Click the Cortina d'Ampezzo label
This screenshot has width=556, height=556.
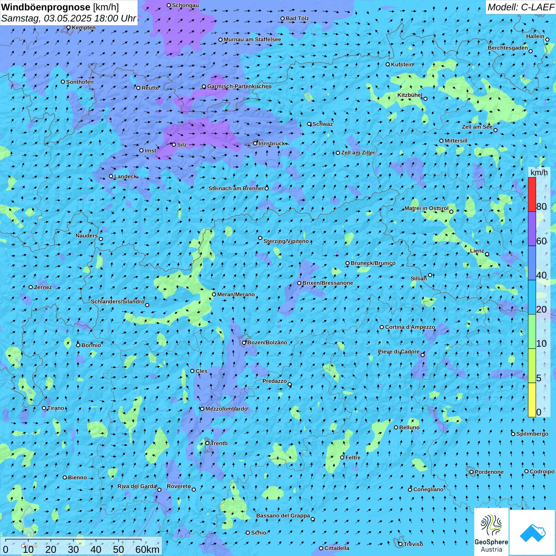[410, 327]
